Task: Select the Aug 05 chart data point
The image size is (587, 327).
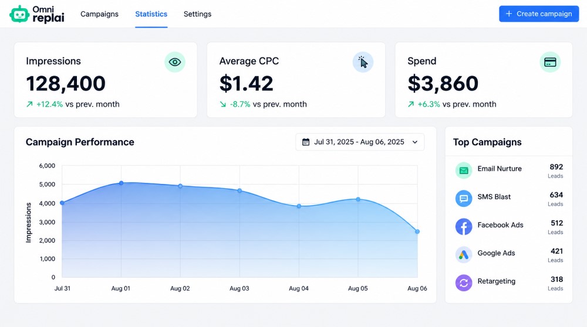Action: (358, 200)
